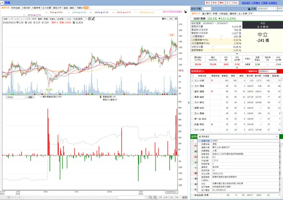
Task: Go to page 4 in bottom pager
Action: click(12, 197)
